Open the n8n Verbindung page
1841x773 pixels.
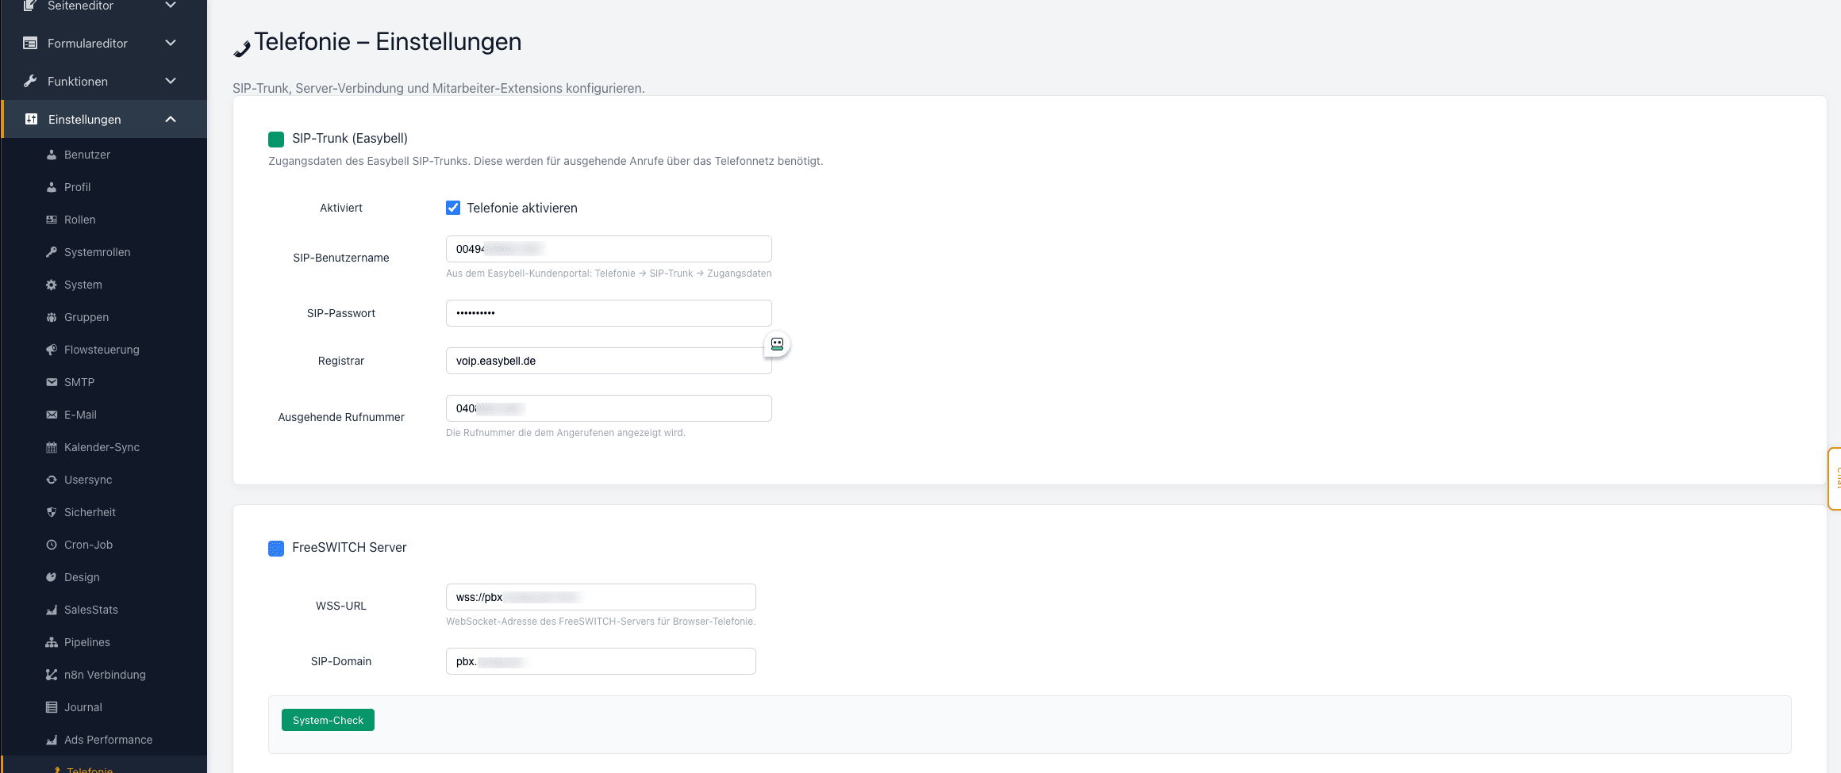pyautogui.click(x=104, y=675)
